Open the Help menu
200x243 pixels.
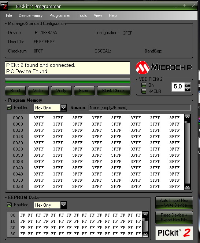pyautogui.click(x=112, y=15)
